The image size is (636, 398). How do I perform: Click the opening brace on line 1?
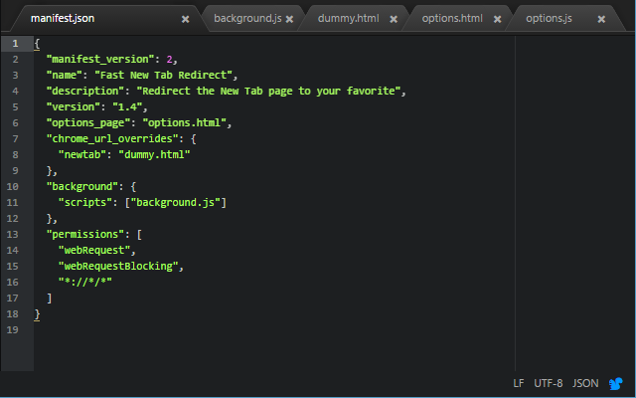pyautogui.click(x=37, y=44)
